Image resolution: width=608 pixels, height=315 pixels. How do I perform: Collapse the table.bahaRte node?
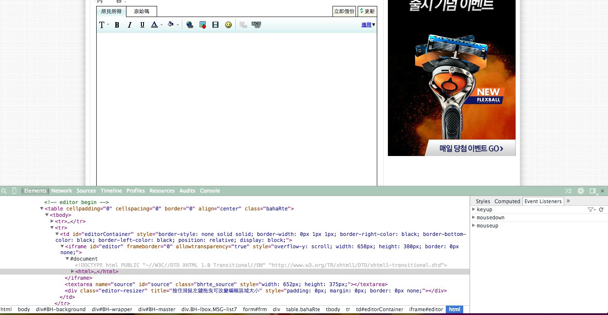pos(42,209)
